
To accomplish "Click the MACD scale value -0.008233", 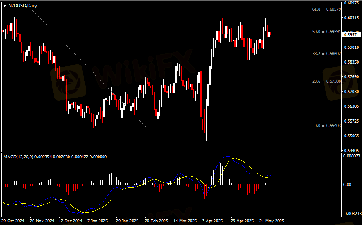I will point(352,214).
